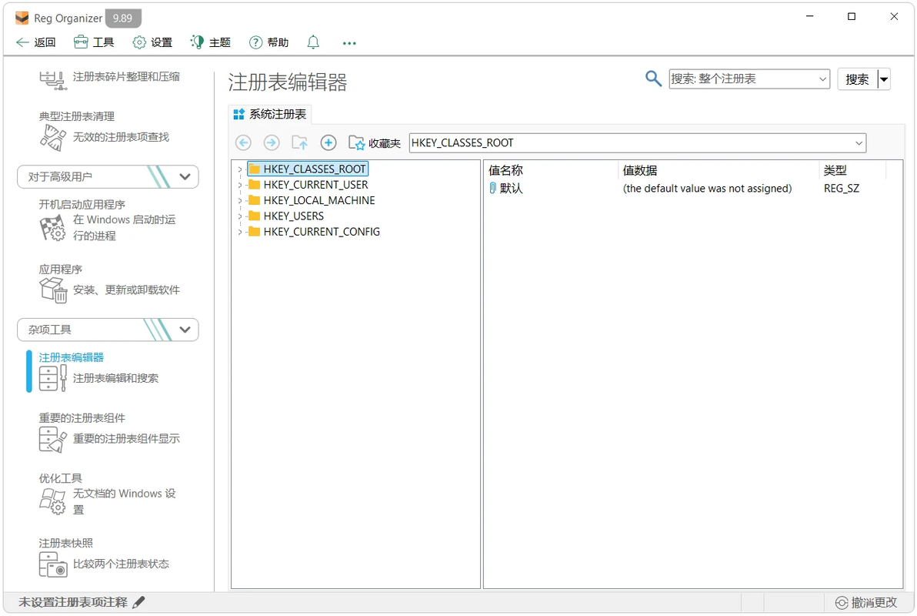Click the go up one level folder icon

(x=299, y=142)
